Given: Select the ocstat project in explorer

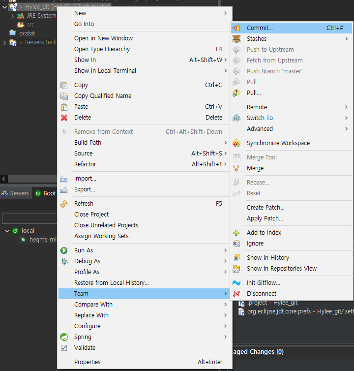Looking at the screenshot, I should coord(27,33).
